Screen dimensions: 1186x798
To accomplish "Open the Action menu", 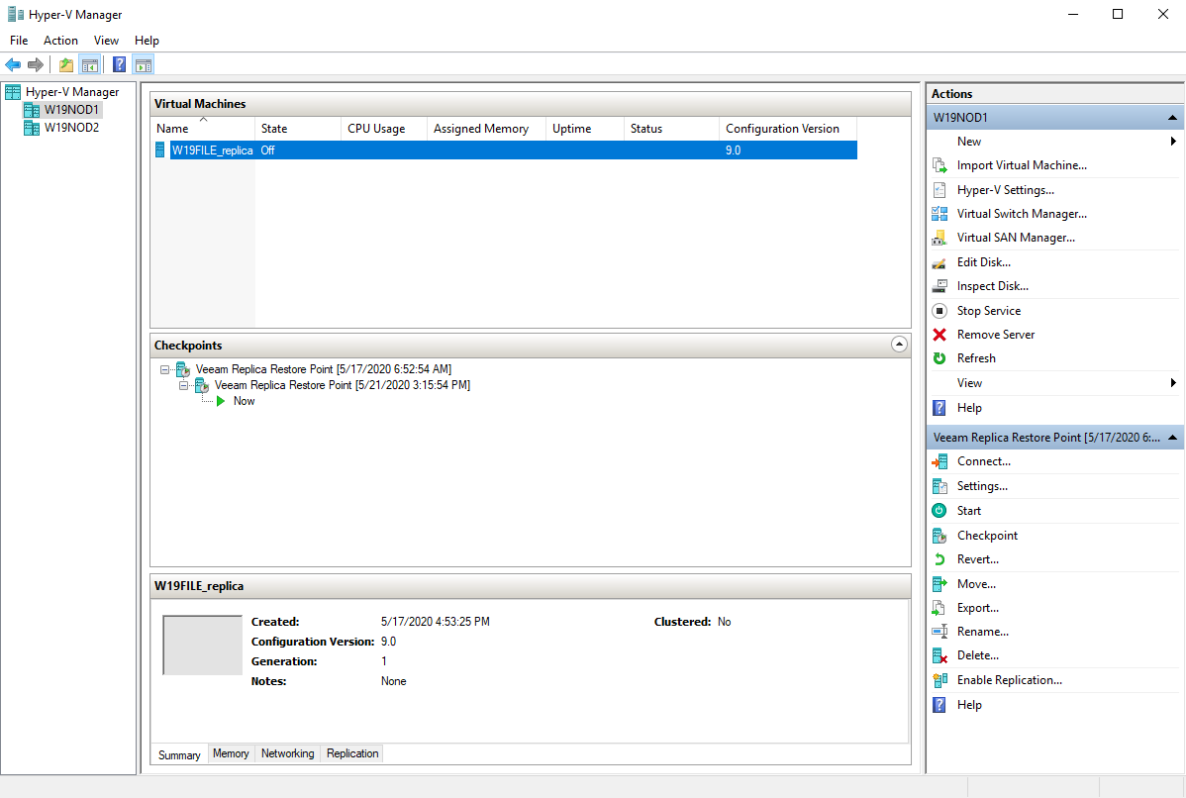I will [x=60, y=41].
